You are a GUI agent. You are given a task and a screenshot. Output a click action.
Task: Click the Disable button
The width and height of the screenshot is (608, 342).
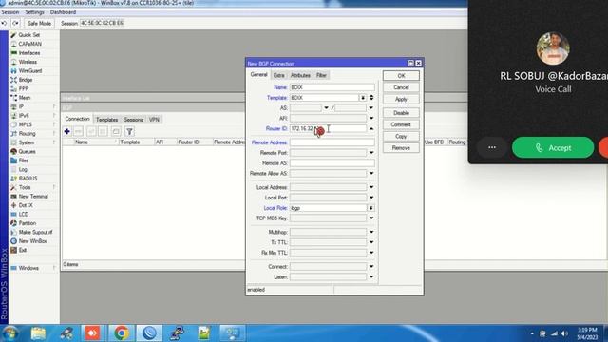(401, 113)
